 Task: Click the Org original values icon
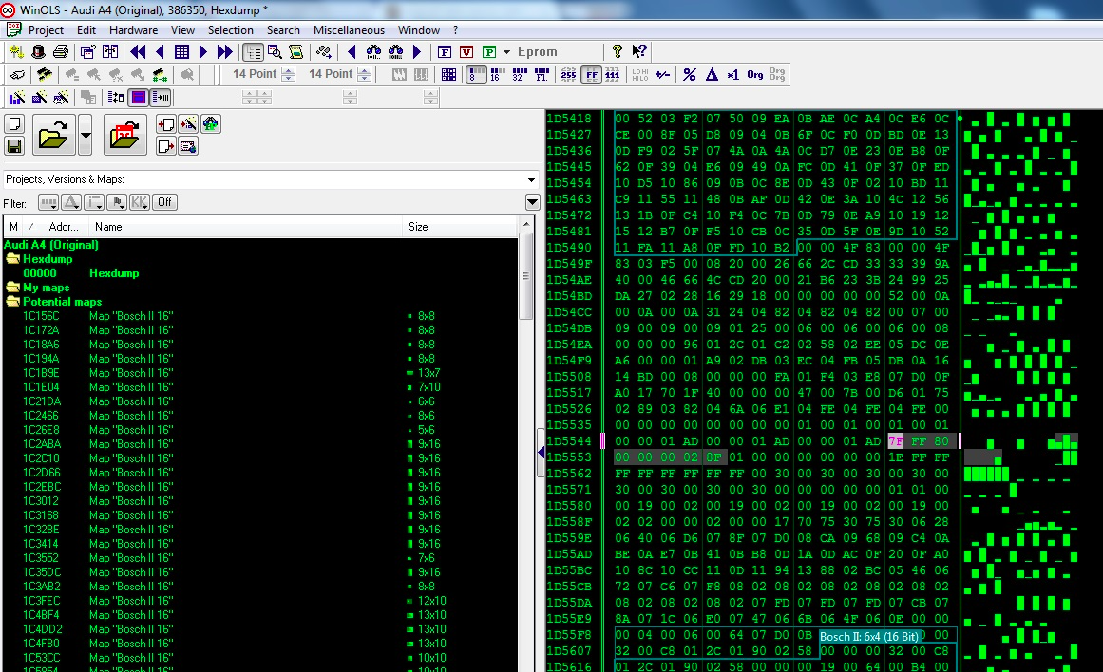tap(754, 74)
